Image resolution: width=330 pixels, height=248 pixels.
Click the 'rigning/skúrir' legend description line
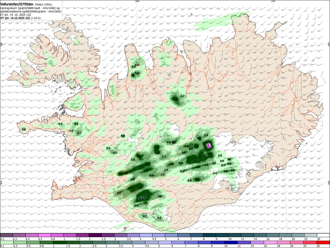tap(30, 8)
